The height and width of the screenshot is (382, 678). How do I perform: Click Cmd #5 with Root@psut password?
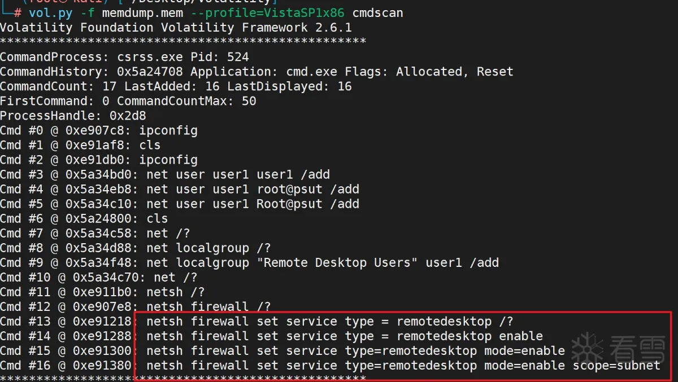[x=180, y=204]
